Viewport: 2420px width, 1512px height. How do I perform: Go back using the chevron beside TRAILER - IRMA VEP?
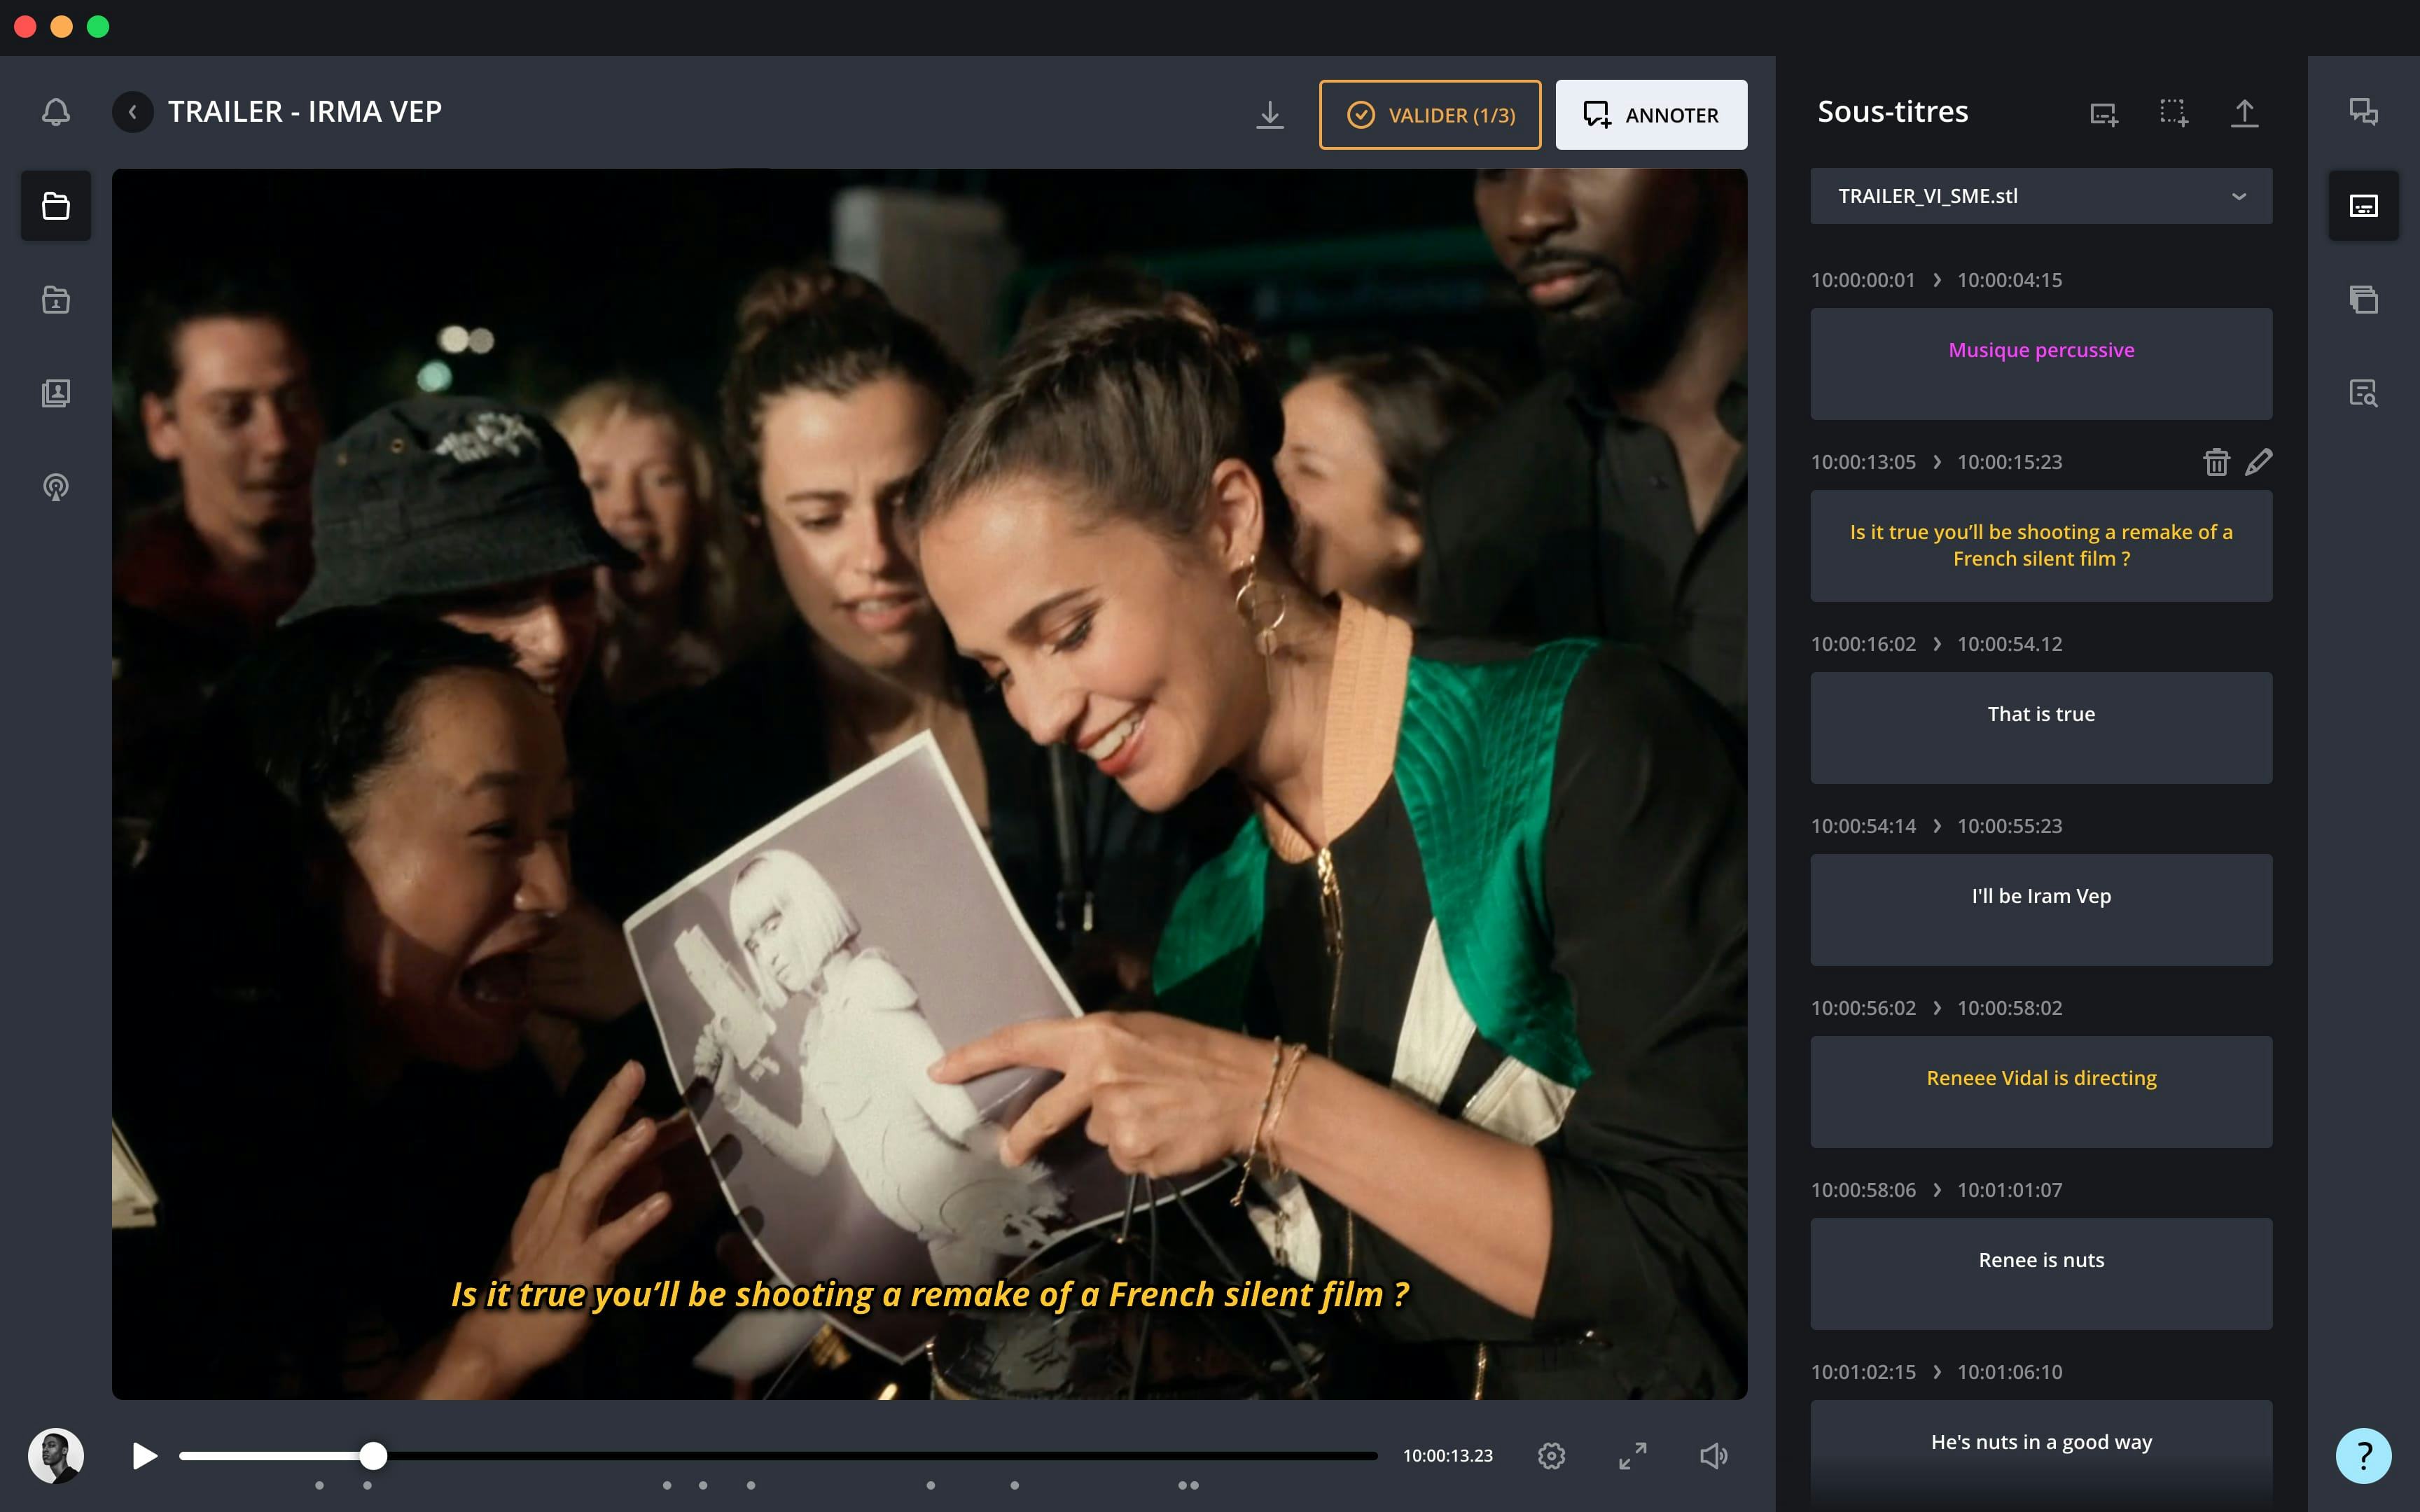[x=133, y=112]
